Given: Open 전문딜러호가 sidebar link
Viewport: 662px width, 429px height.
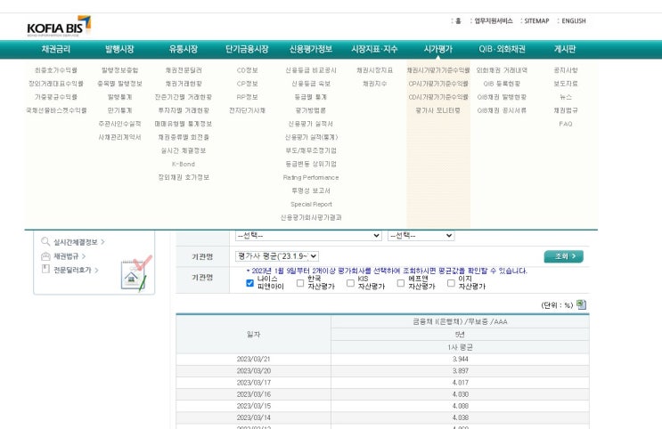Looking at the screenshot, I should 72,270.
